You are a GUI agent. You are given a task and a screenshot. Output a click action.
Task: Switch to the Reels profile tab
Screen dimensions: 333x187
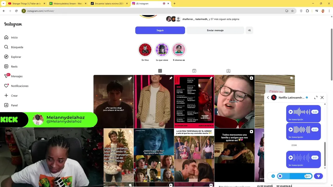coord(194,71)
